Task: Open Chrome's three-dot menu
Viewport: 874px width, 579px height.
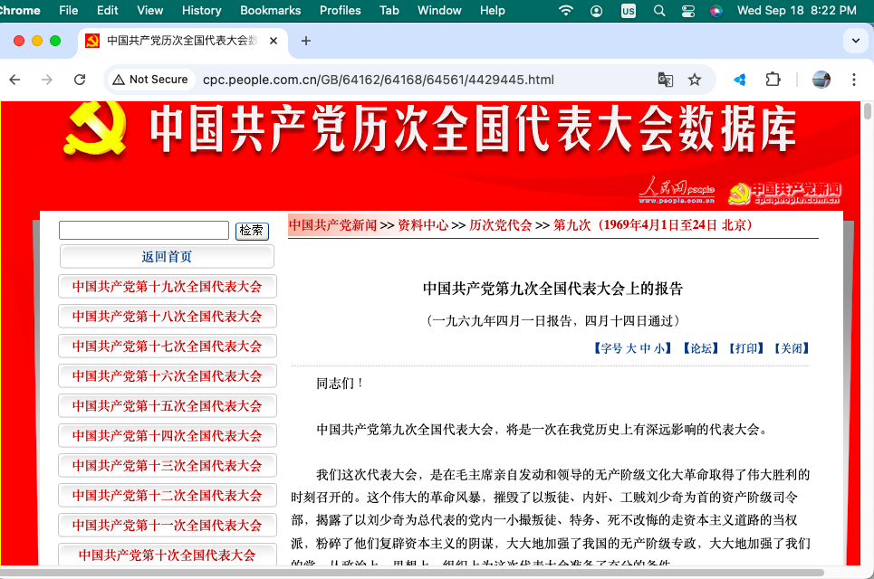Action: (853, 80)
